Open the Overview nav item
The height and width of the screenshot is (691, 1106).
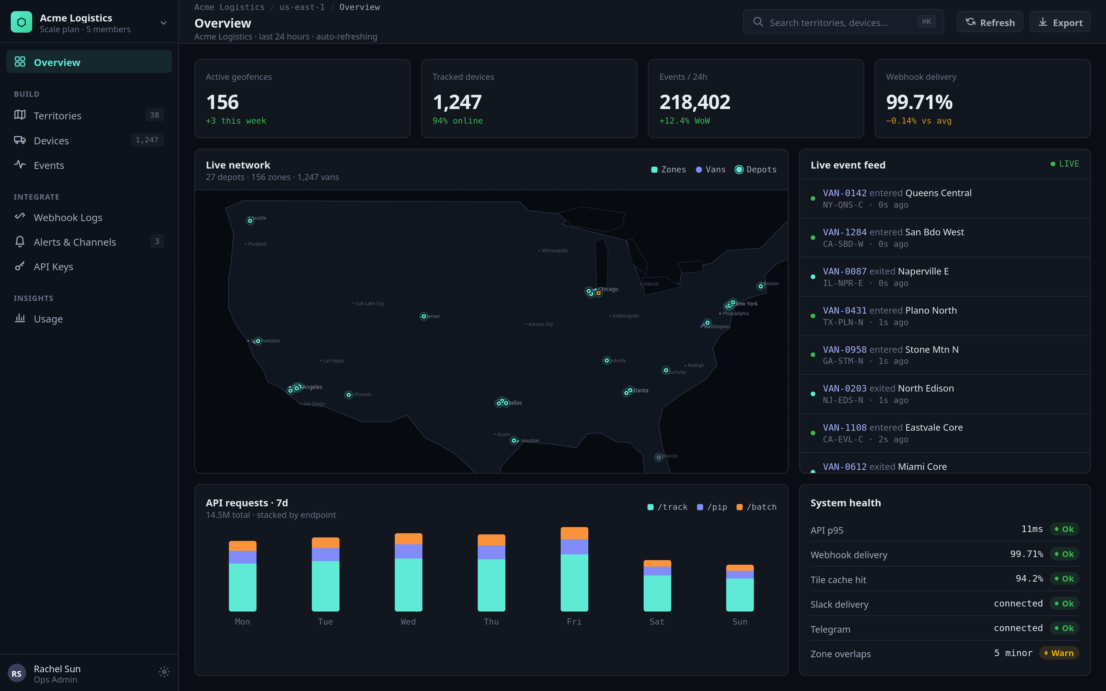click(89, 62)
